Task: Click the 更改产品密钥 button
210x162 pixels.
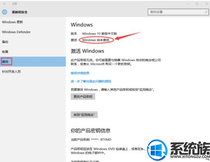Action: [83, 97]
